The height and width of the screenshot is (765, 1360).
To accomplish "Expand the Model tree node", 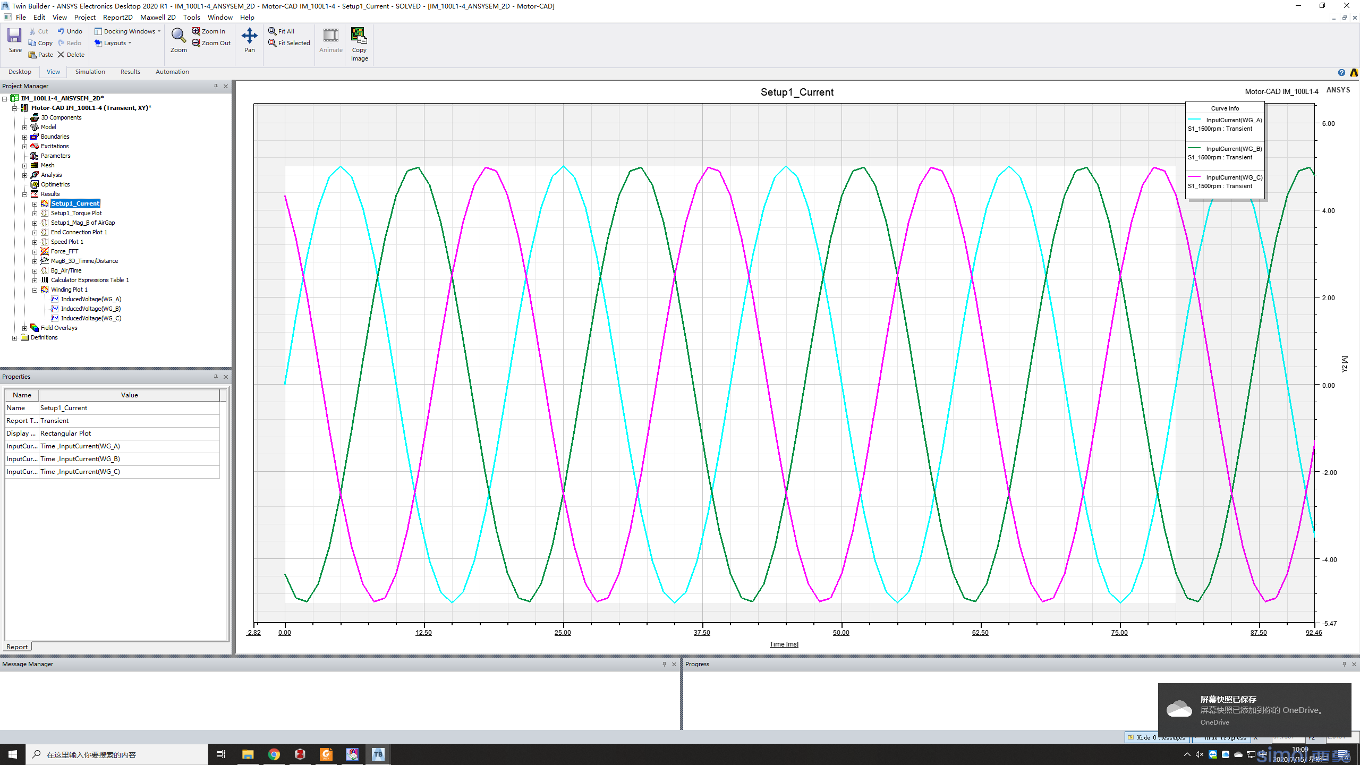I will coord(24,127).
